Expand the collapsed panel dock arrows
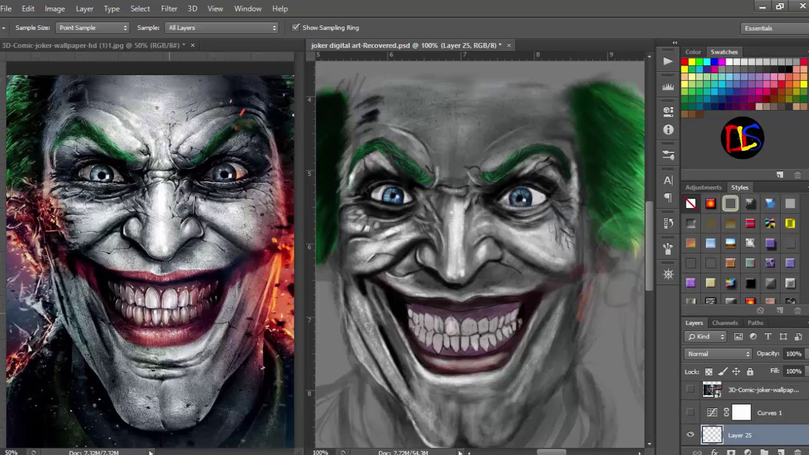809x455 pixels. pos(674,43)
